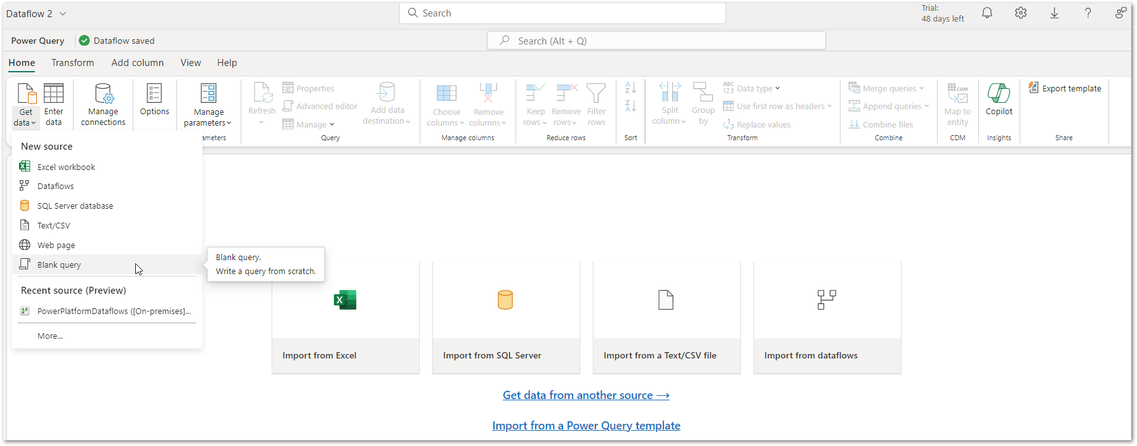Click Get data from another source link
Viewport: 1137px width, 446px height.
(x=585, y=395)
